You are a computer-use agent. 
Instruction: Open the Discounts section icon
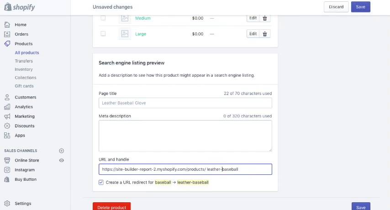pyautogui.click(x=7, y=126)
